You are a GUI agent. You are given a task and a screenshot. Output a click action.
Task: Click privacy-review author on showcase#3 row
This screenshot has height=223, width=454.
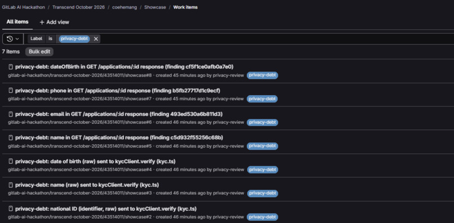pos(229,193)
